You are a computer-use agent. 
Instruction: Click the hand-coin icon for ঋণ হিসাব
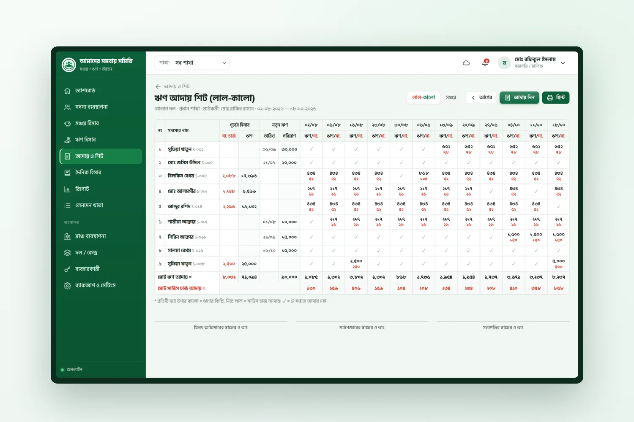[x=67, y=140]
